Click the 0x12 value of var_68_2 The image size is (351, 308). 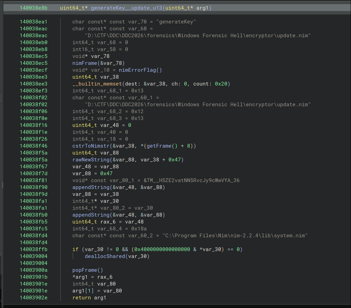click(137, 111)
